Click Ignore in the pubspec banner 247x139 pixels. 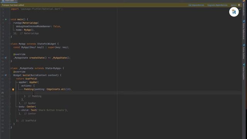233,5
